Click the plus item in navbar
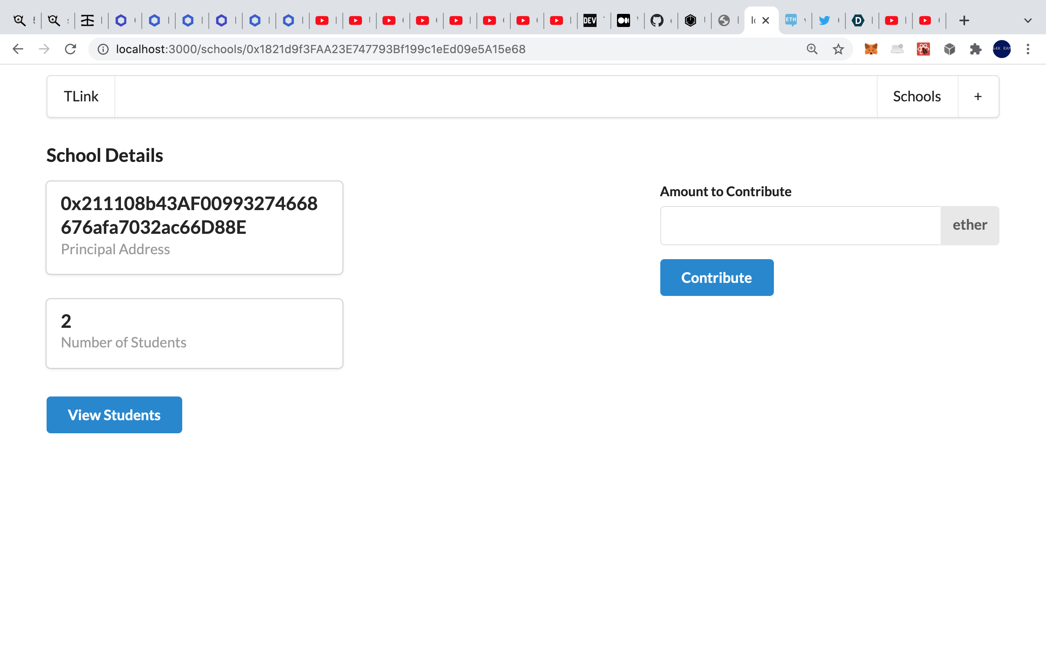This screenshot has height=654, width=1046. (x=978, y=96)
